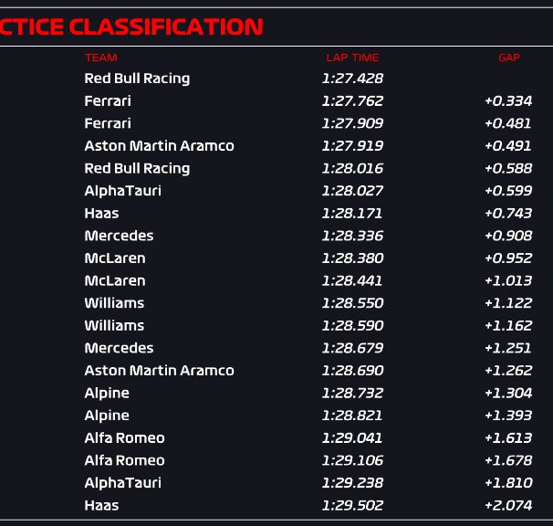Click the LAP TIME column header
The height and width of the screenshot is (526, 553).
[x=352, y=58]
